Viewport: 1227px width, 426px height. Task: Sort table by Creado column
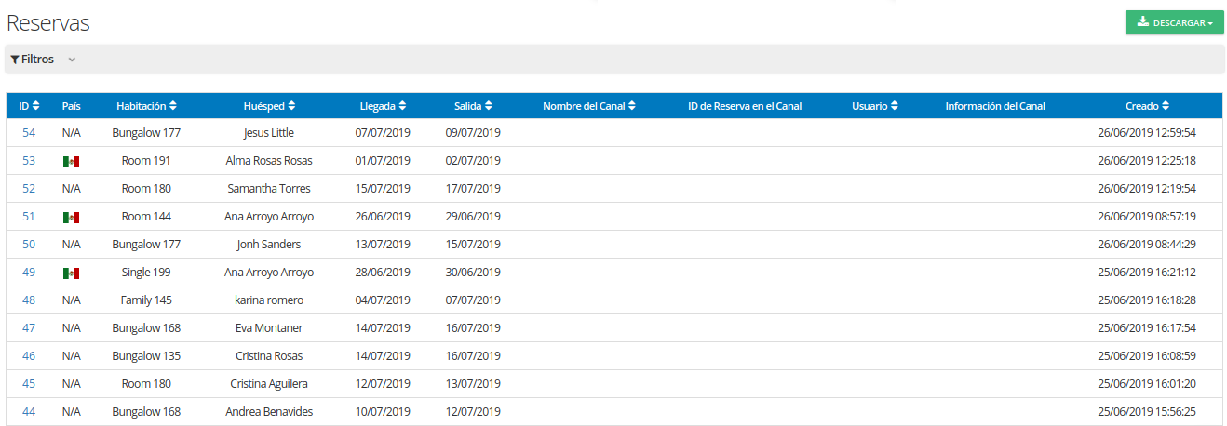[x=1147, y=106]
